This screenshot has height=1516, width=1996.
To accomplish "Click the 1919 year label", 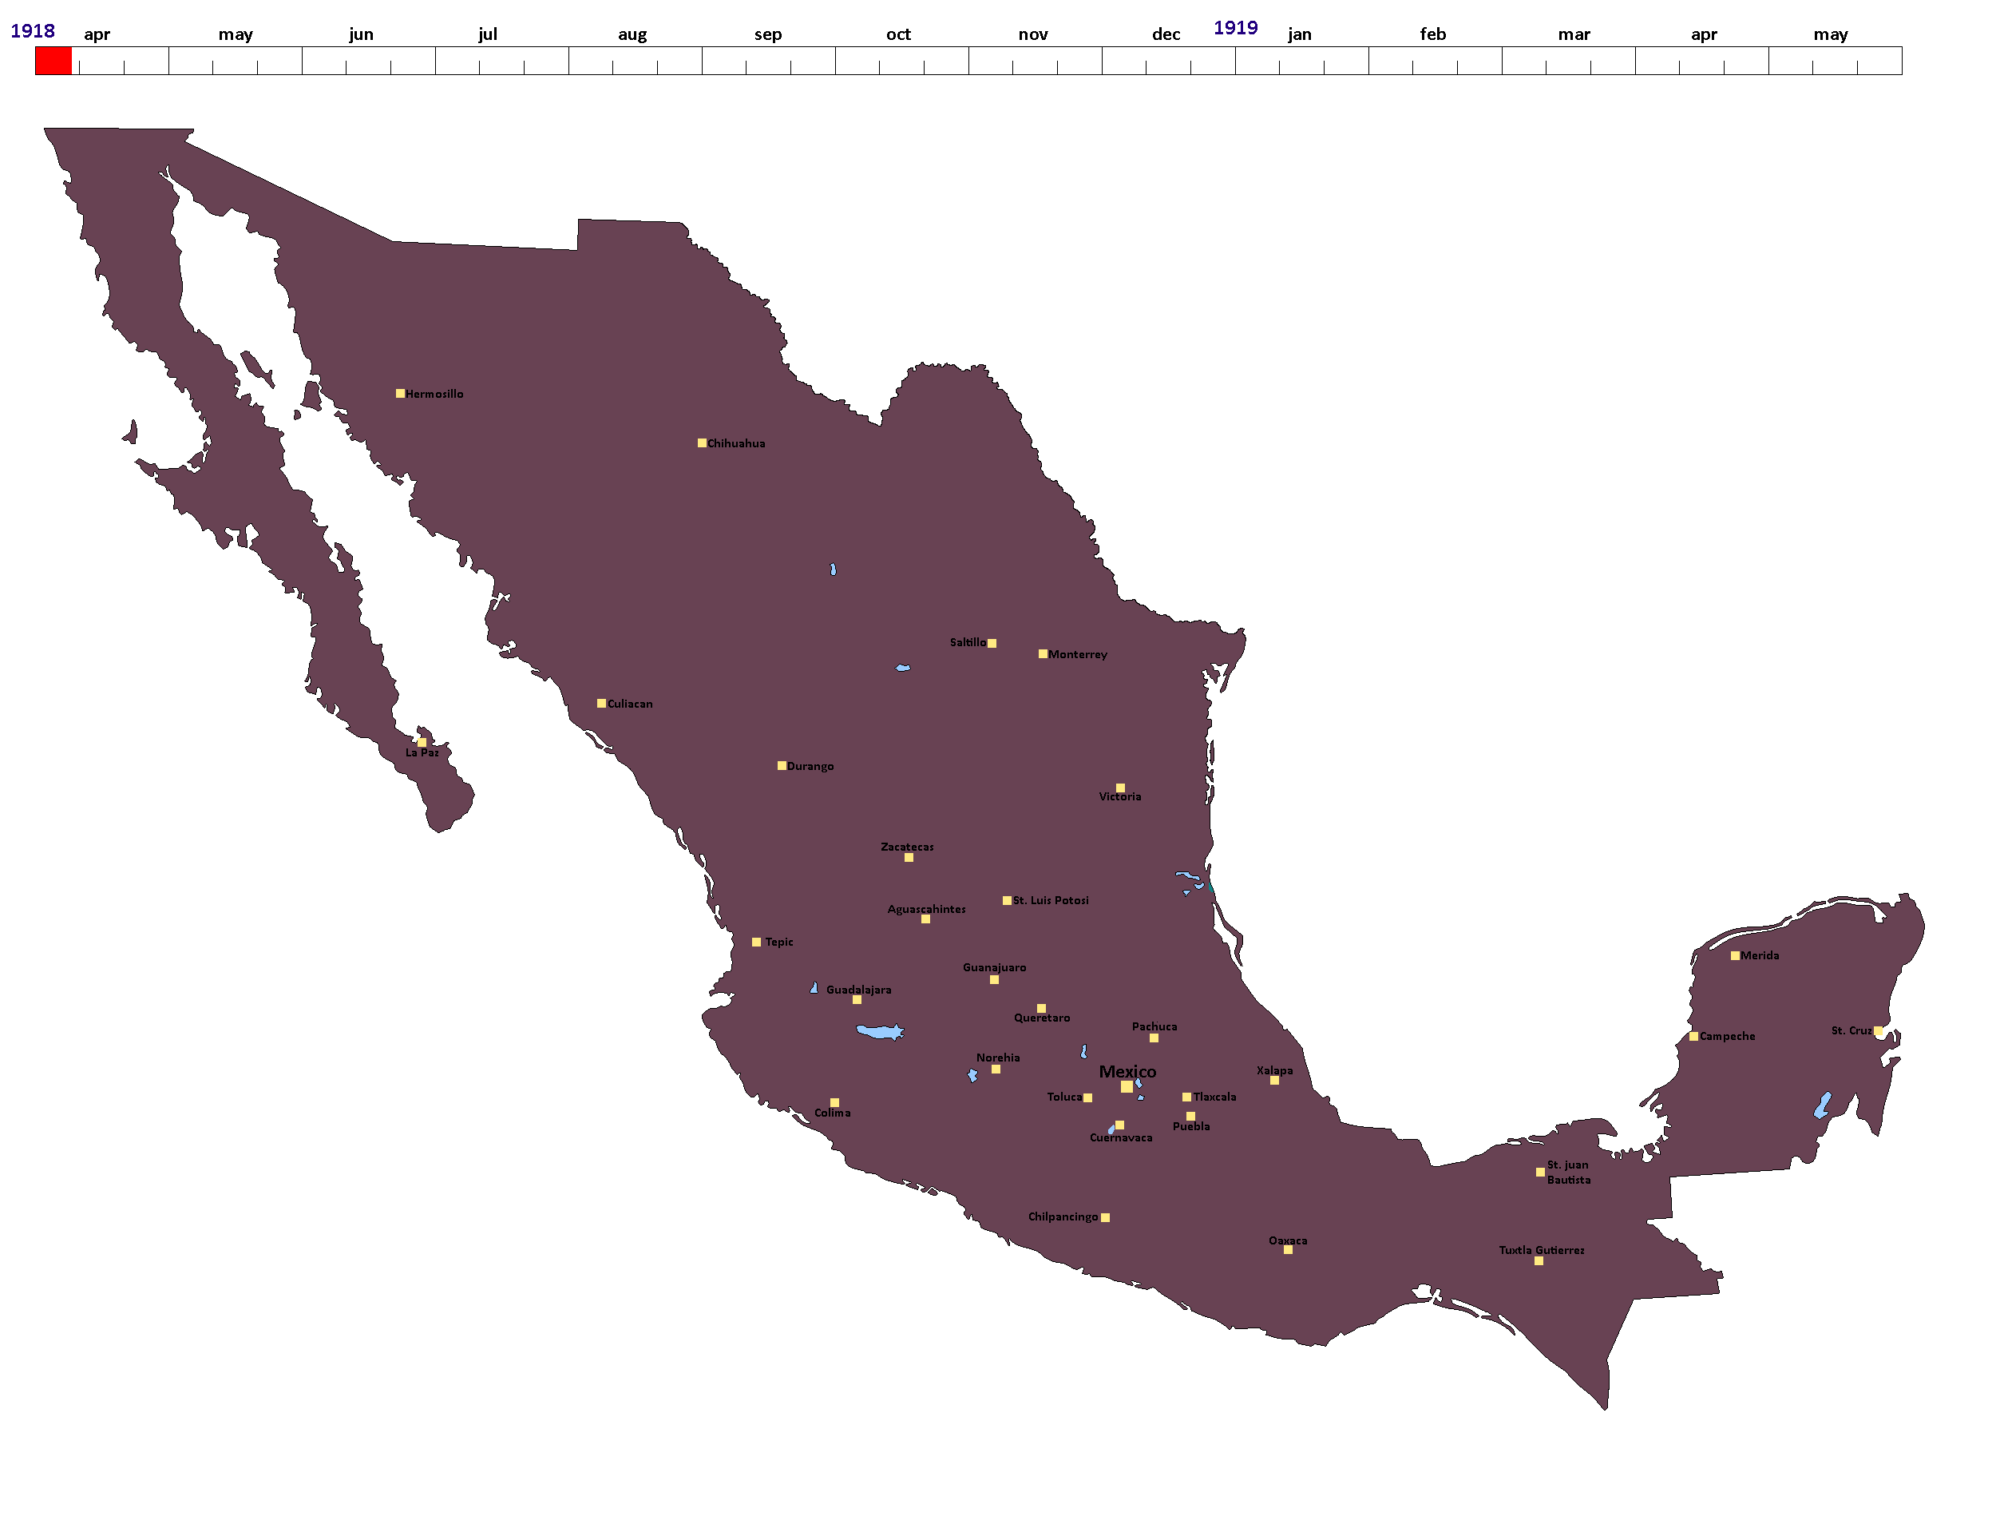I will pos(1234,28).
